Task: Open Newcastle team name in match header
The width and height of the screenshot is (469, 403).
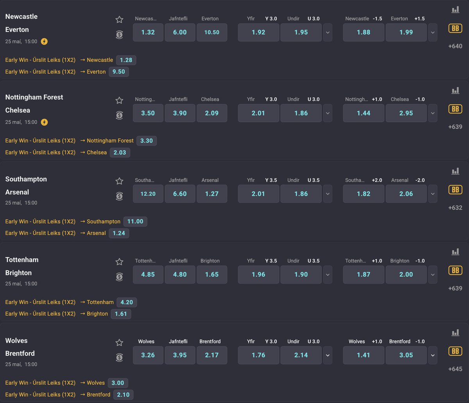Action: click(x=21, y=16)
